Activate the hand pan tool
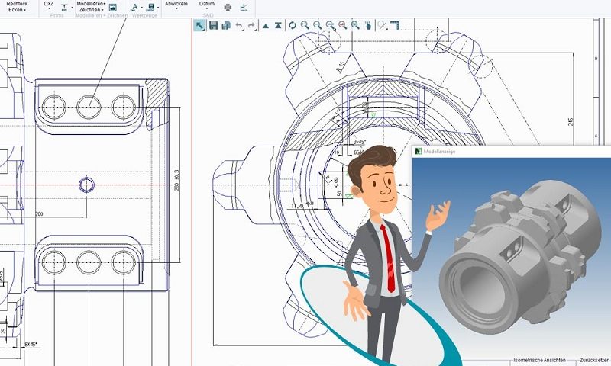611x366 pixels. pyautogui.click(x=368, y=26)
